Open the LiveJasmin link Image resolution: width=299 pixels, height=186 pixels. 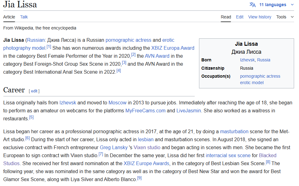pyautogui.click(x=189, y=110)
